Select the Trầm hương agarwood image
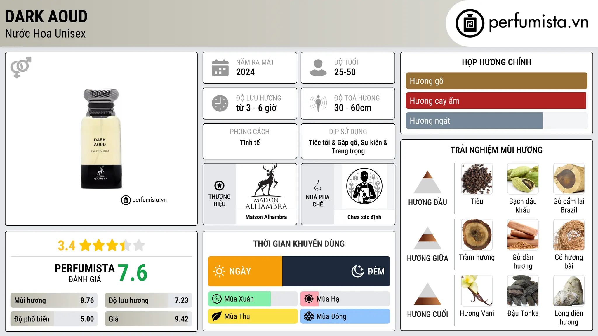Screen dimensions: 598x336 coord(477,235)
